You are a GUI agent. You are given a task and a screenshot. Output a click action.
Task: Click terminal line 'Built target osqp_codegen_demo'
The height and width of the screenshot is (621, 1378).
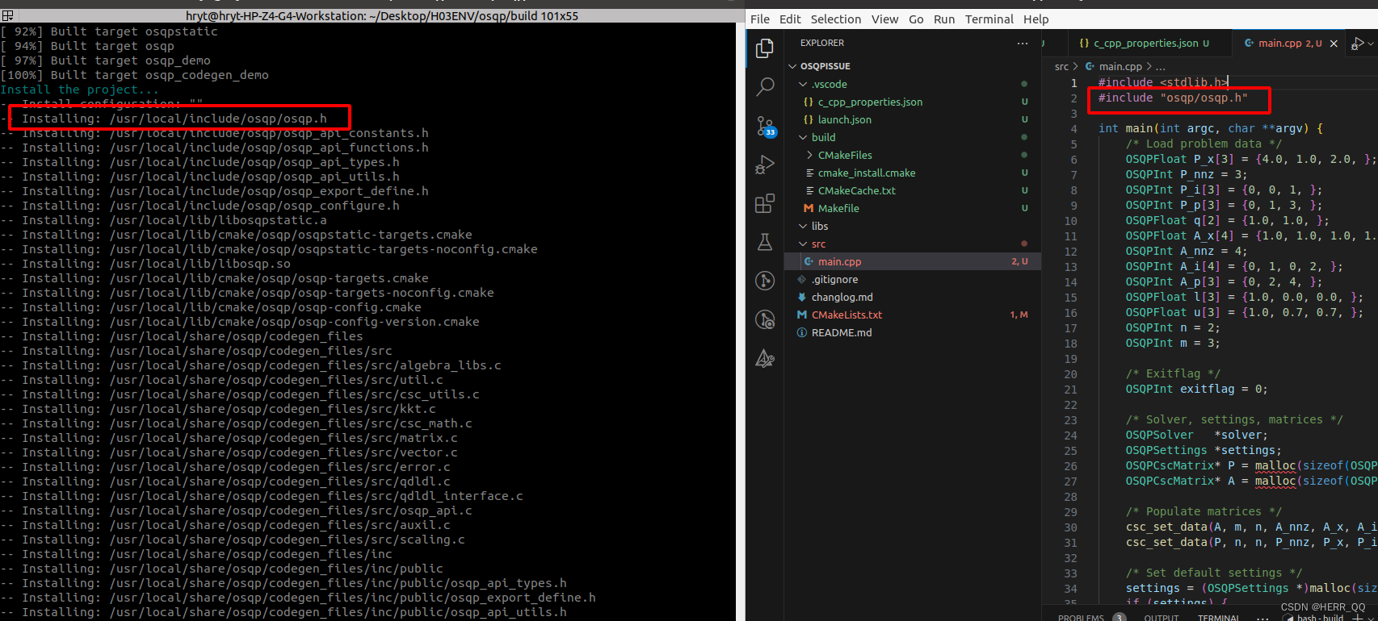(x=134, y=75)
